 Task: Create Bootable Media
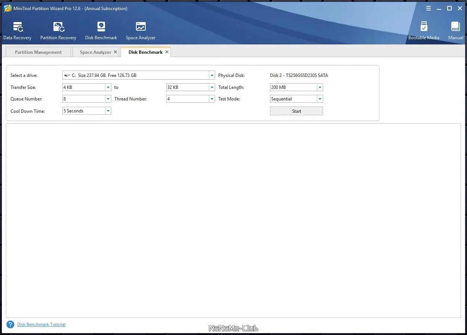[x=424, y=31]
